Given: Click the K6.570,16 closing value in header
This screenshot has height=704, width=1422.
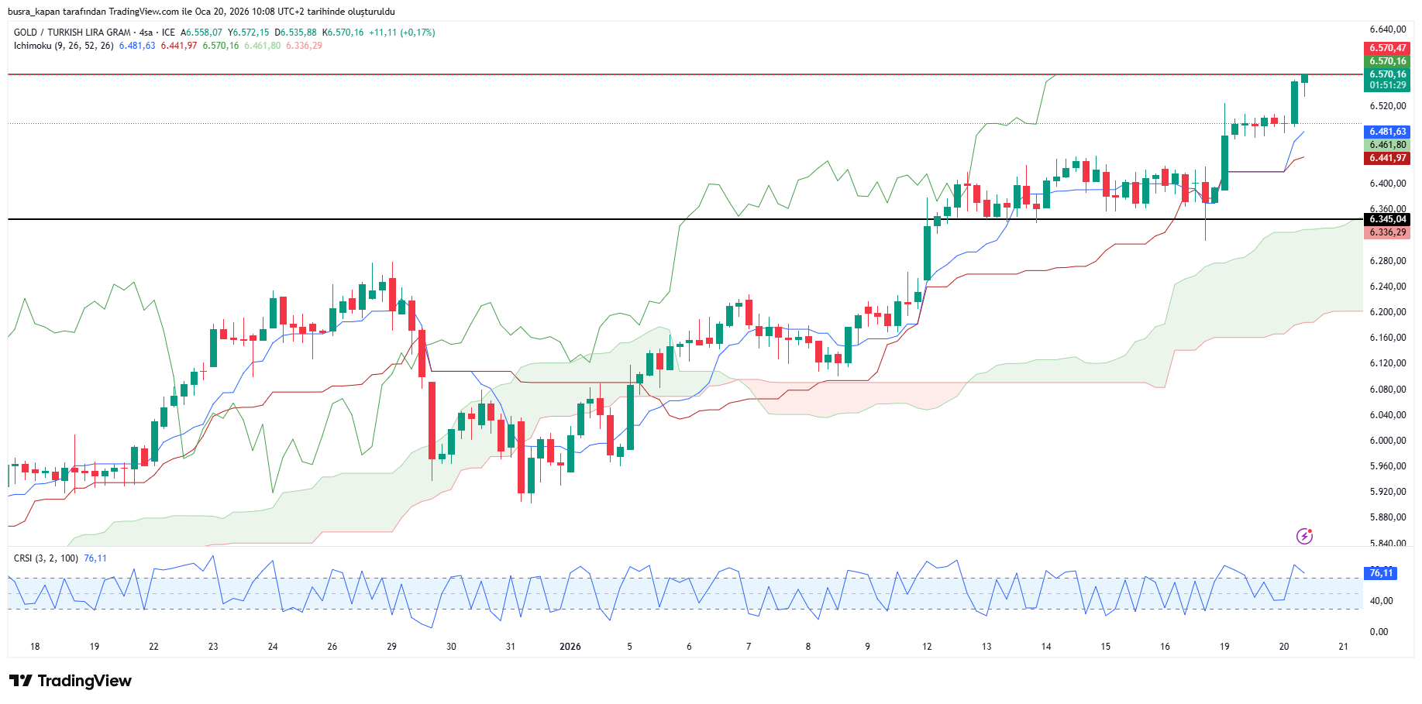Looking at the screenshot, I should click(343, 33).
